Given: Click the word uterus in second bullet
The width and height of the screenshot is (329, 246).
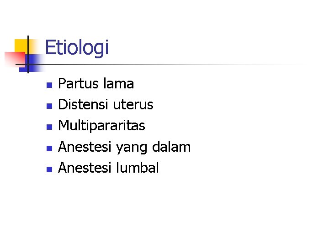Looking at the screenshot, I should pyautogui.click(x=133, y=105).
